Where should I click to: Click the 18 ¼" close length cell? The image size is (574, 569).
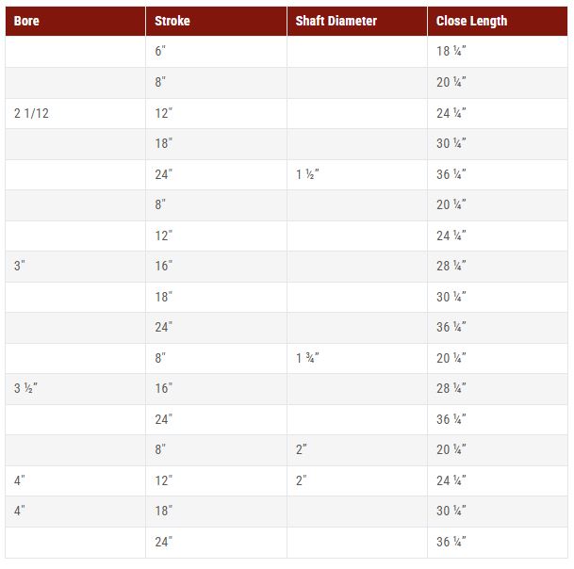(x=451, y=52)
